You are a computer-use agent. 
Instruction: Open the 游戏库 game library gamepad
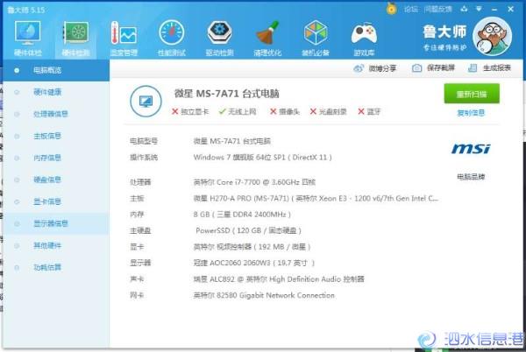[364, 39]
